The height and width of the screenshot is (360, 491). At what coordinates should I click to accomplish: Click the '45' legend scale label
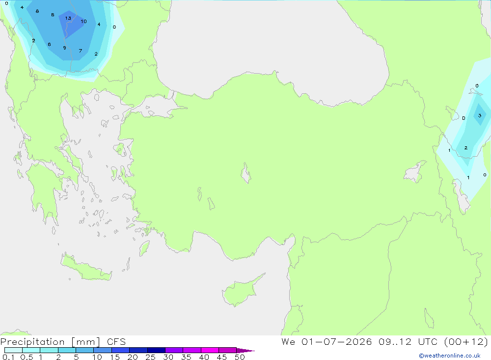point(222,357)
